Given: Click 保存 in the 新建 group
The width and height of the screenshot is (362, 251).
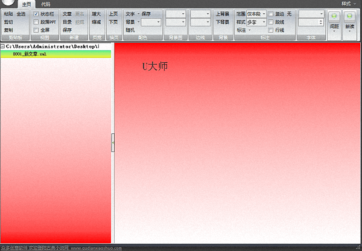Looking at the screenshot, I should coord(67,30).
